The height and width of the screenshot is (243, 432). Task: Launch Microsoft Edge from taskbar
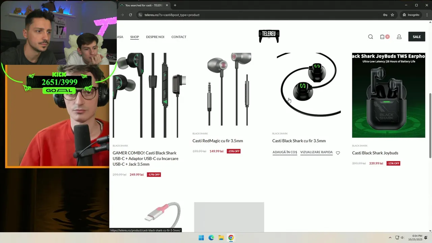211,238
